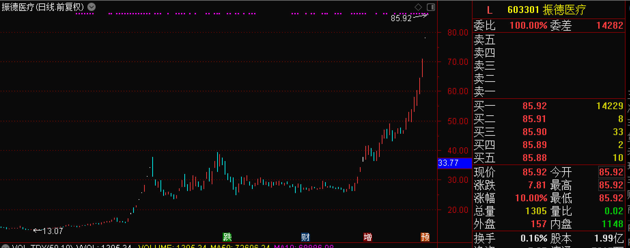Click the 买三 volume 33
This screenshot has width=630, height=248.
pos(618,132)
